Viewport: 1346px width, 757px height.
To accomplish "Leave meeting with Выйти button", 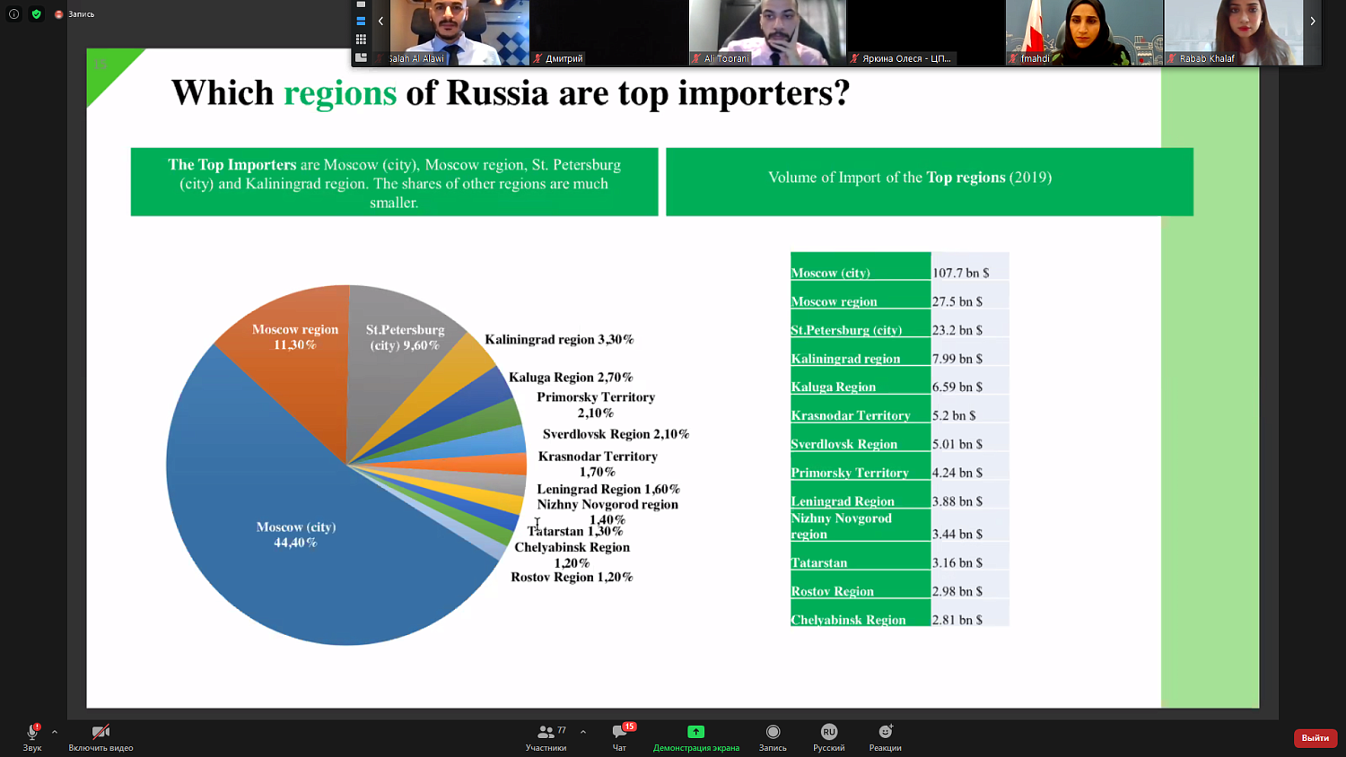I will coord(1315,737).
